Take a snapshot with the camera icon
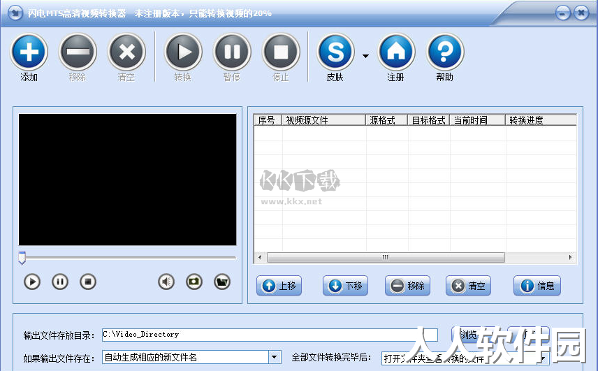Screen dimensions: 598x371 click(x=194, y=282)
